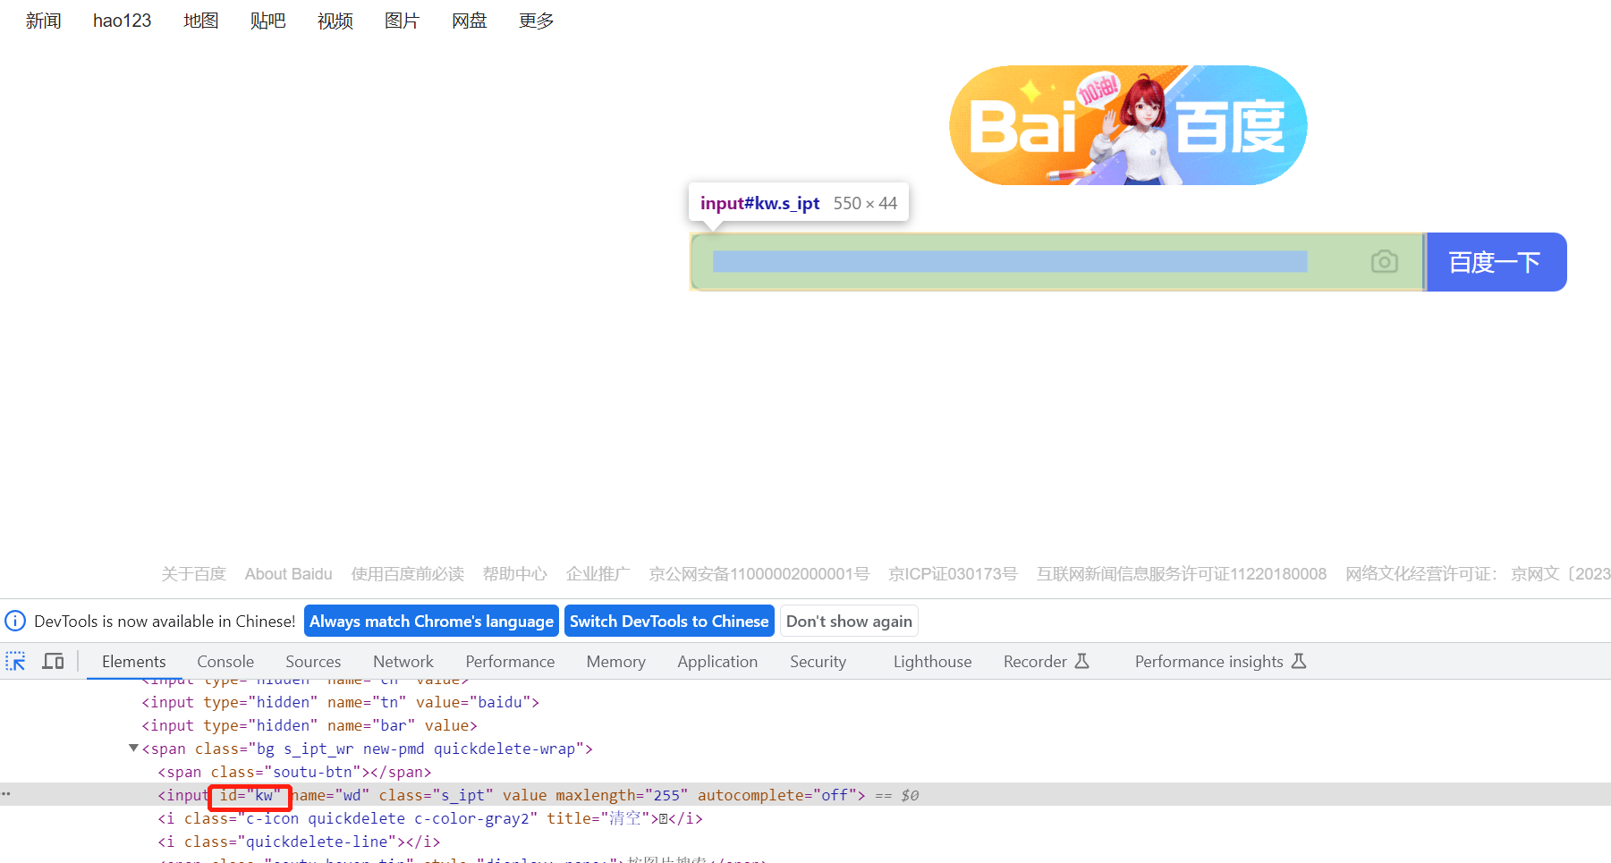Click the 百度一下 search button

(x=1496, y=261)
